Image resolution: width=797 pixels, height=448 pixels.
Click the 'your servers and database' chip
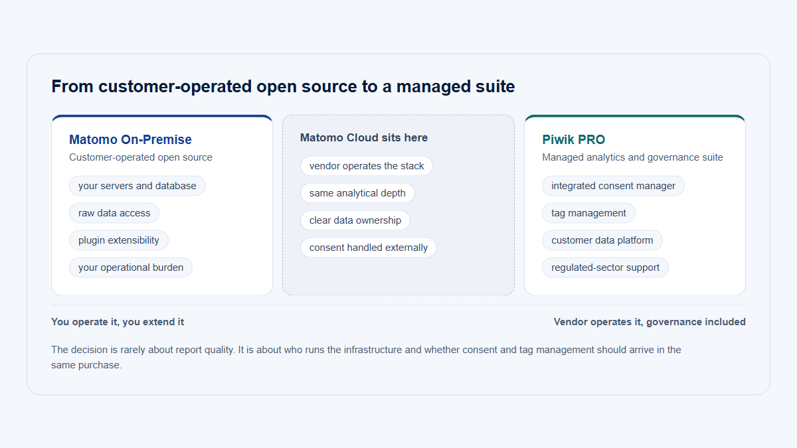[x=137, y=186]
